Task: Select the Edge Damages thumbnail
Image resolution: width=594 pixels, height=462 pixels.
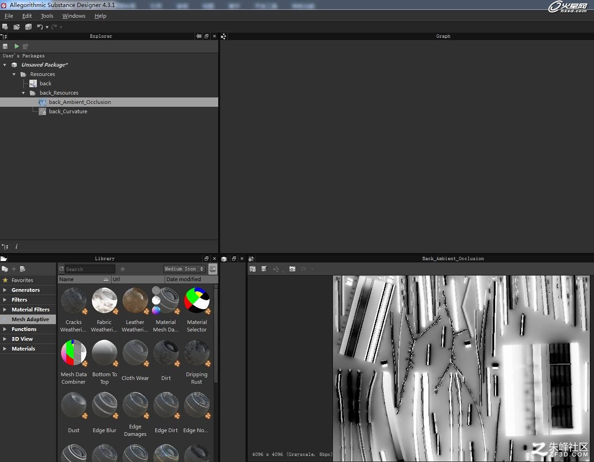Action: click(x=135, y=405)
